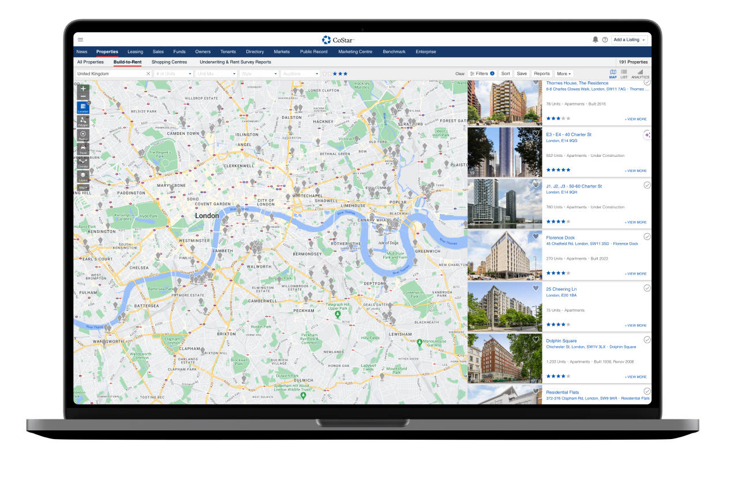Open the Markets section
The height and width of the screenshot is (480, 730).
(x=282, y=52)
